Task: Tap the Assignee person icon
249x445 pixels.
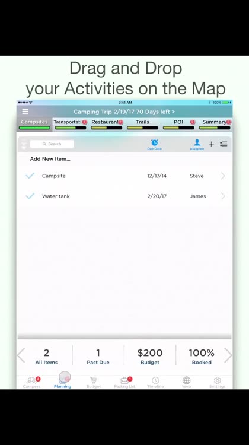Action: 197,142
